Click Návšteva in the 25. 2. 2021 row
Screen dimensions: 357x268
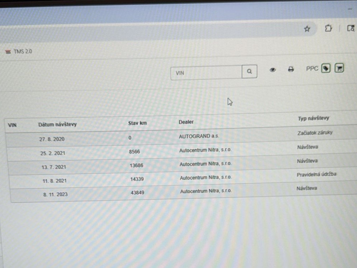[307, 147]
